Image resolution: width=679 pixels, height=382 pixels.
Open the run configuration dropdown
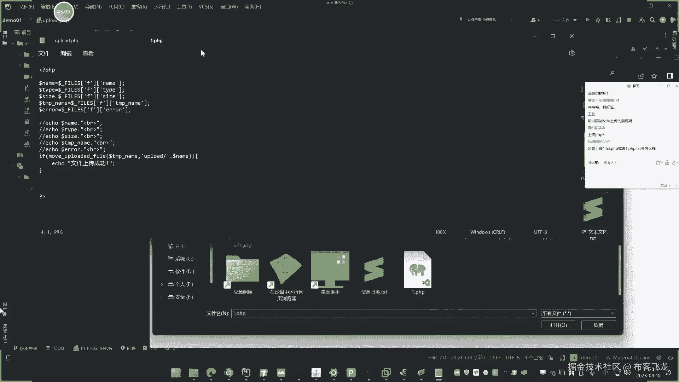point(564,20)
